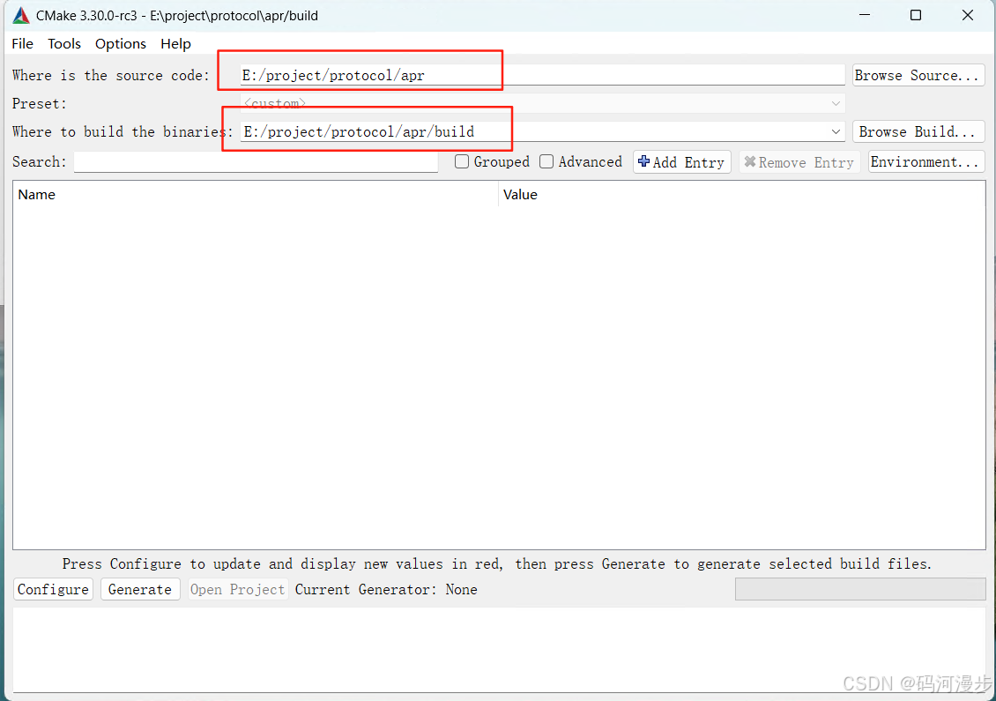Open the File menu
Viewport: 996px width, 701px height.
pyautogui.click(x=22, y=44)
